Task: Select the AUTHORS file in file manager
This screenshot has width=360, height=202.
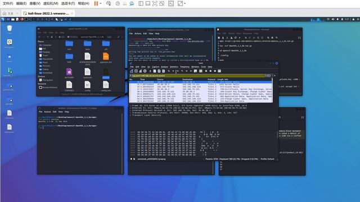Action: 69,74
